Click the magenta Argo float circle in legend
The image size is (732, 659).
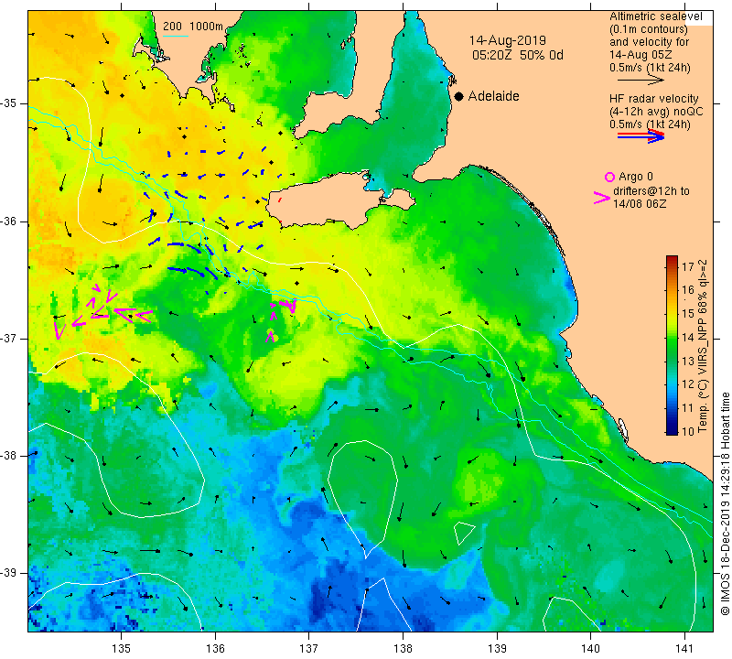click(609, 177)
